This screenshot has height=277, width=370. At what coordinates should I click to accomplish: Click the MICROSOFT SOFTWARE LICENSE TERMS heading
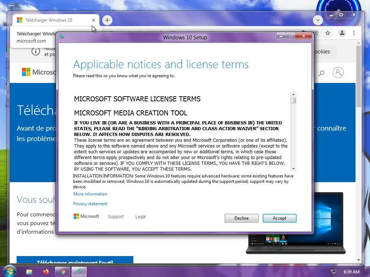pos(137,99)
